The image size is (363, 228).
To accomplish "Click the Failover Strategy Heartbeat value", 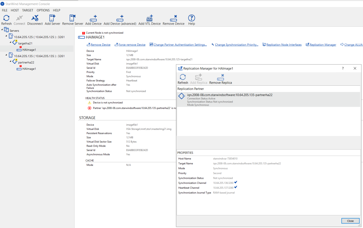I will [x=132, y=81].
